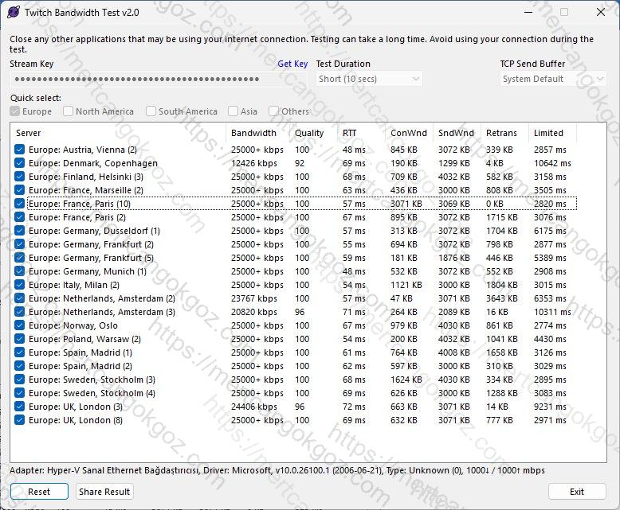Image resolution: width=620 pixels, height=510 pixels.
Task: Toggle the Europe quick select checkbox
Action: pyautogui.click(x=15, y=111)
